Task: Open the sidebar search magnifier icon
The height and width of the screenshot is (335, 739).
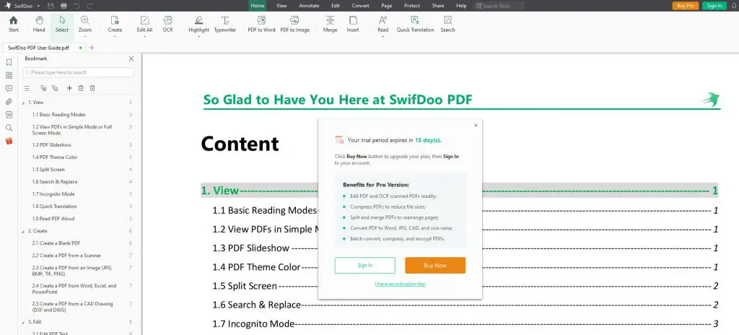Action: (x=9, y=127)
